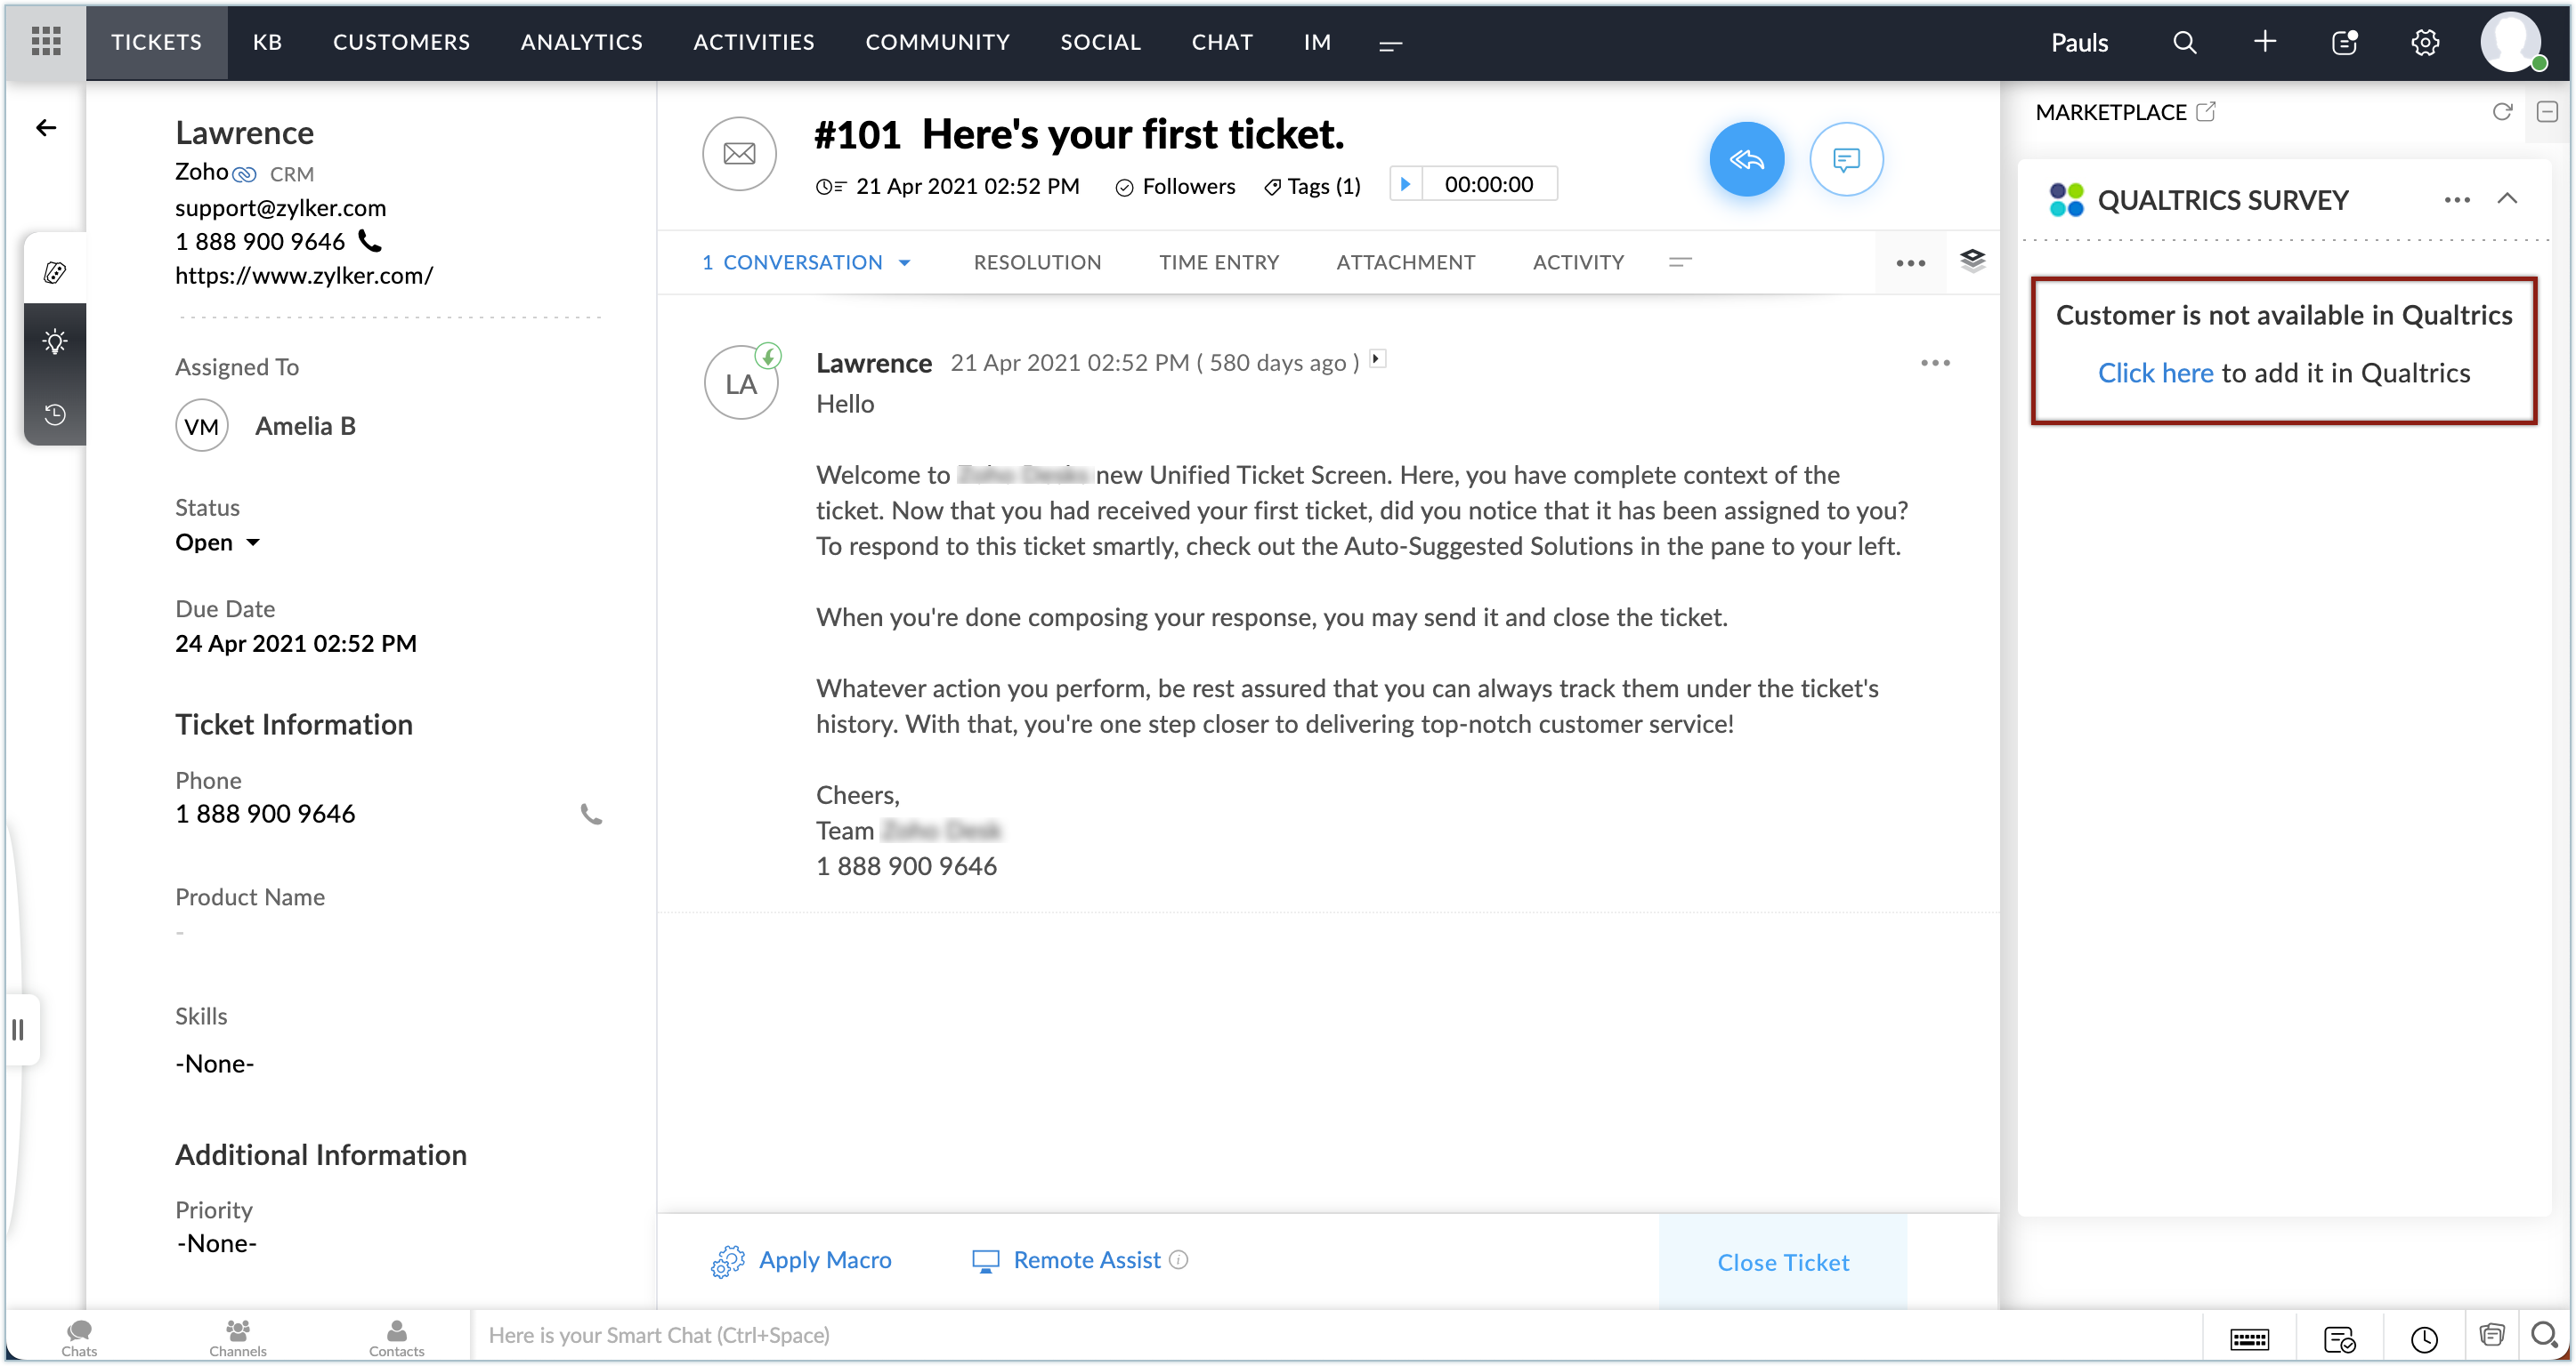Screen dimensions: 2576x1366
Task: Open the comment icon beside reply
Action: pyautogui.click(x=1846, y=159)
